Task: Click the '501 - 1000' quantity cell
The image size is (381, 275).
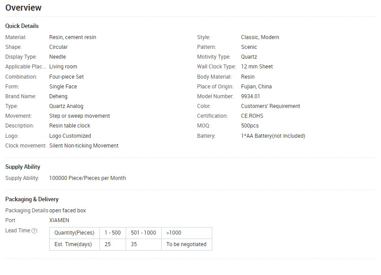Action: tap(143, 233)
